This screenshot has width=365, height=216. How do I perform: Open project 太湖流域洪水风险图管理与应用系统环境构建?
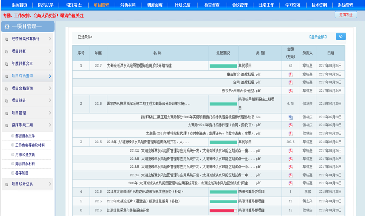tap(139, 66)
